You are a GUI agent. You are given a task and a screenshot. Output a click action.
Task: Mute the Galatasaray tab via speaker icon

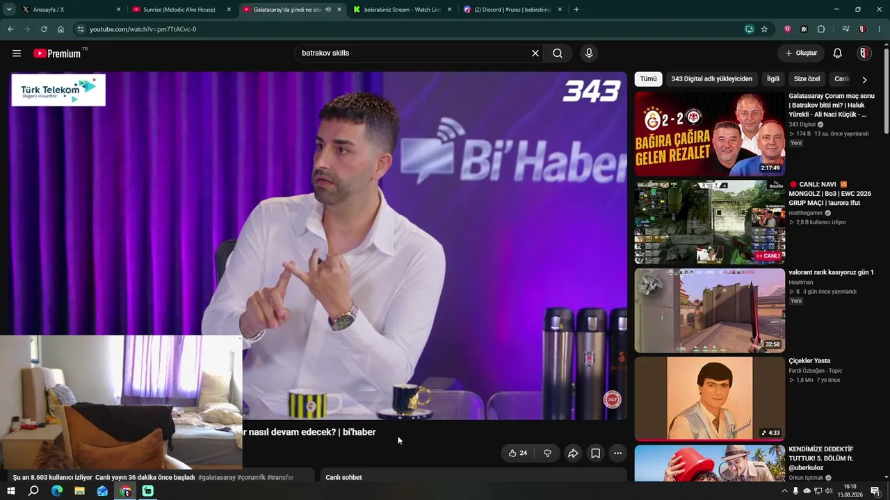[x=327, y=10]
